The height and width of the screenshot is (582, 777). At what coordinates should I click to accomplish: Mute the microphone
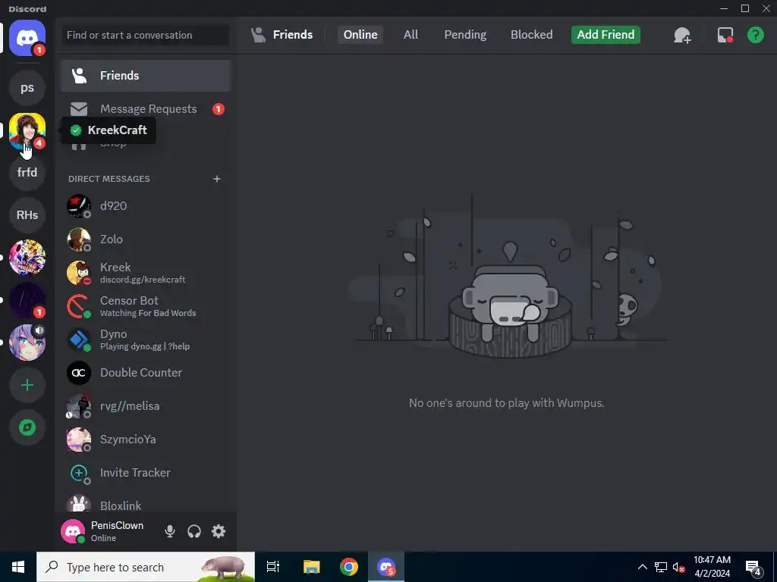tap(169, 531)
